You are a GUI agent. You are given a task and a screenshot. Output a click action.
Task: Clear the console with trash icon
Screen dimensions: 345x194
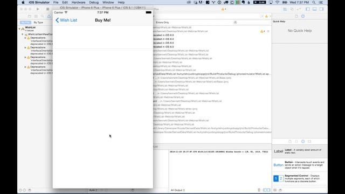coord(259,190)
